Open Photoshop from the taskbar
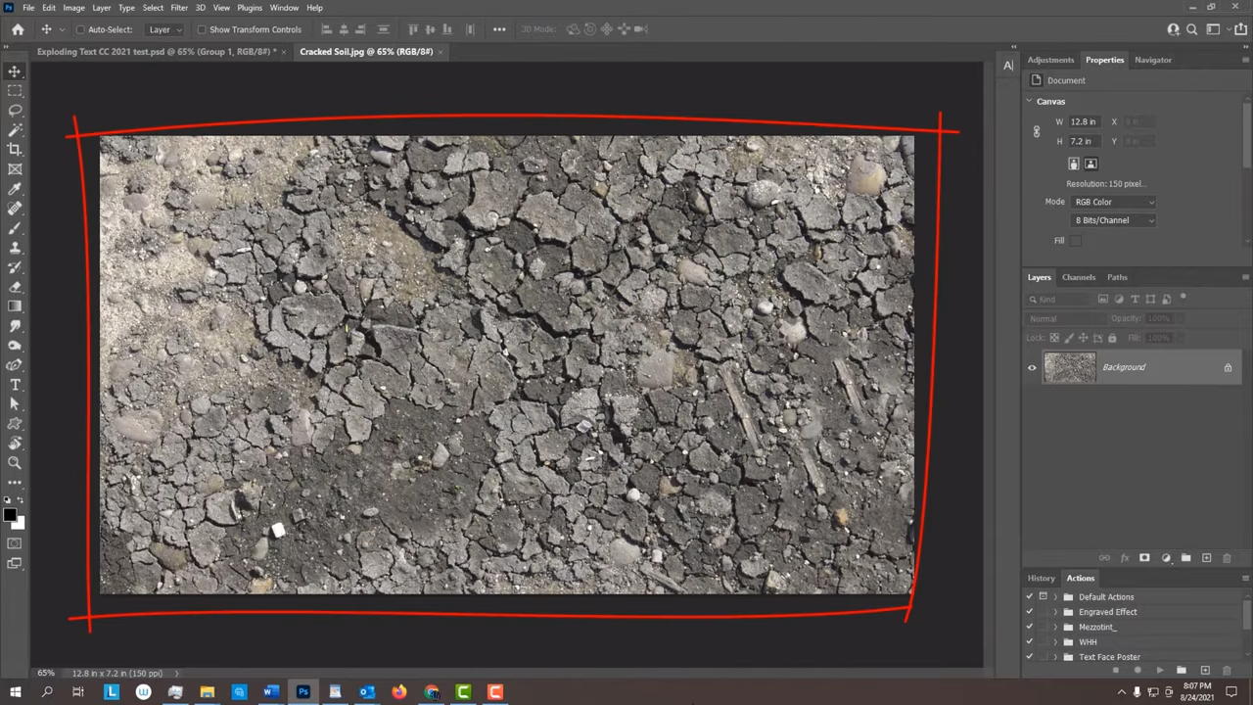1253x705 pixels. point(303,693)
